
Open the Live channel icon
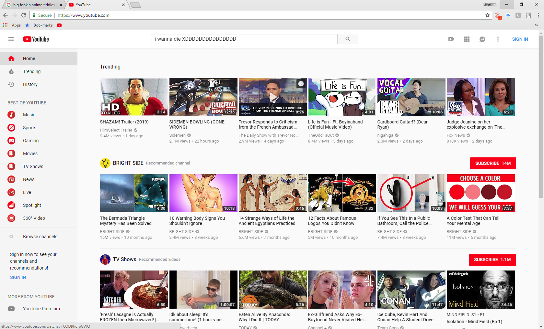tap(11, 192)
